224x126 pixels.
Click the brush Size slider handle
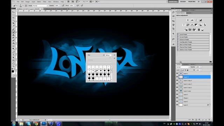110,57
